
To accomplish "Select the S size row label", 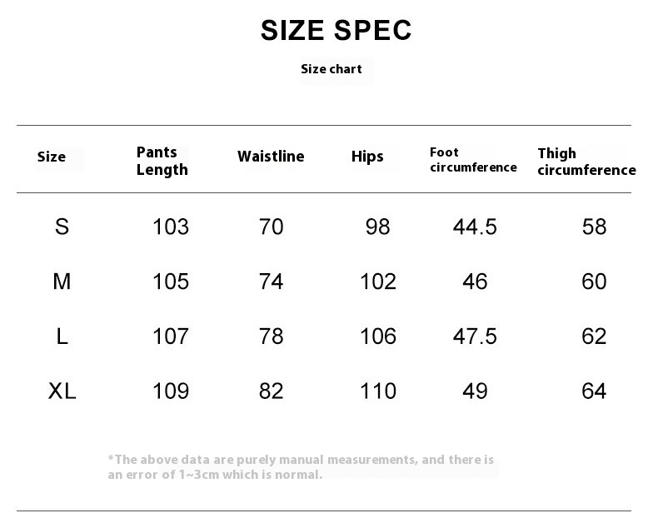I will (62, 227).
